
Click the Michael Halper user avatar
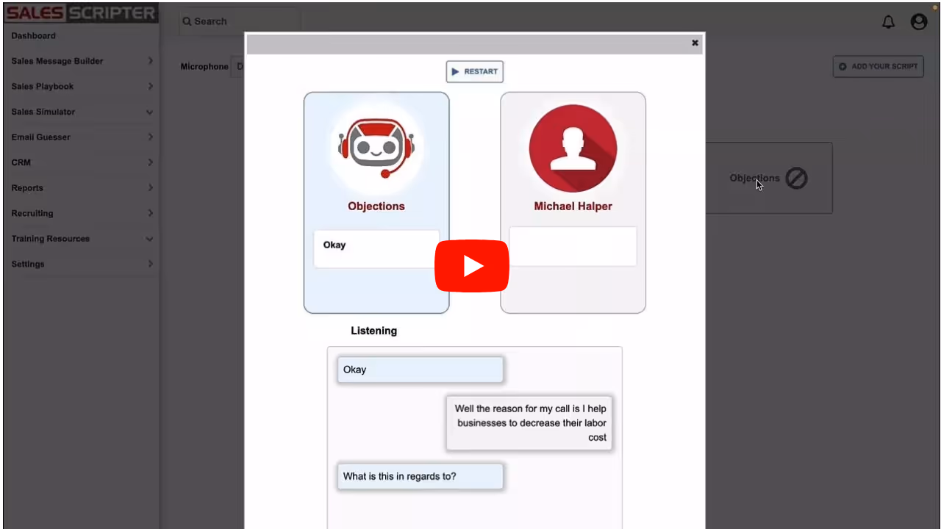(573, 148)
